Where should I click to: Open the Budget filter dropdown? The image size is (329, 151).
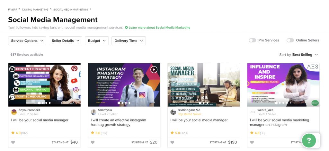(97, 41)
